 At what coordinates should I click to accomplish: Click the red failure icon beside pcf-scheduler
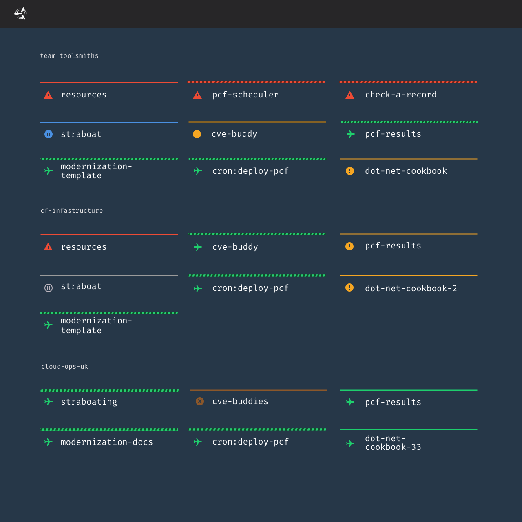197,95
